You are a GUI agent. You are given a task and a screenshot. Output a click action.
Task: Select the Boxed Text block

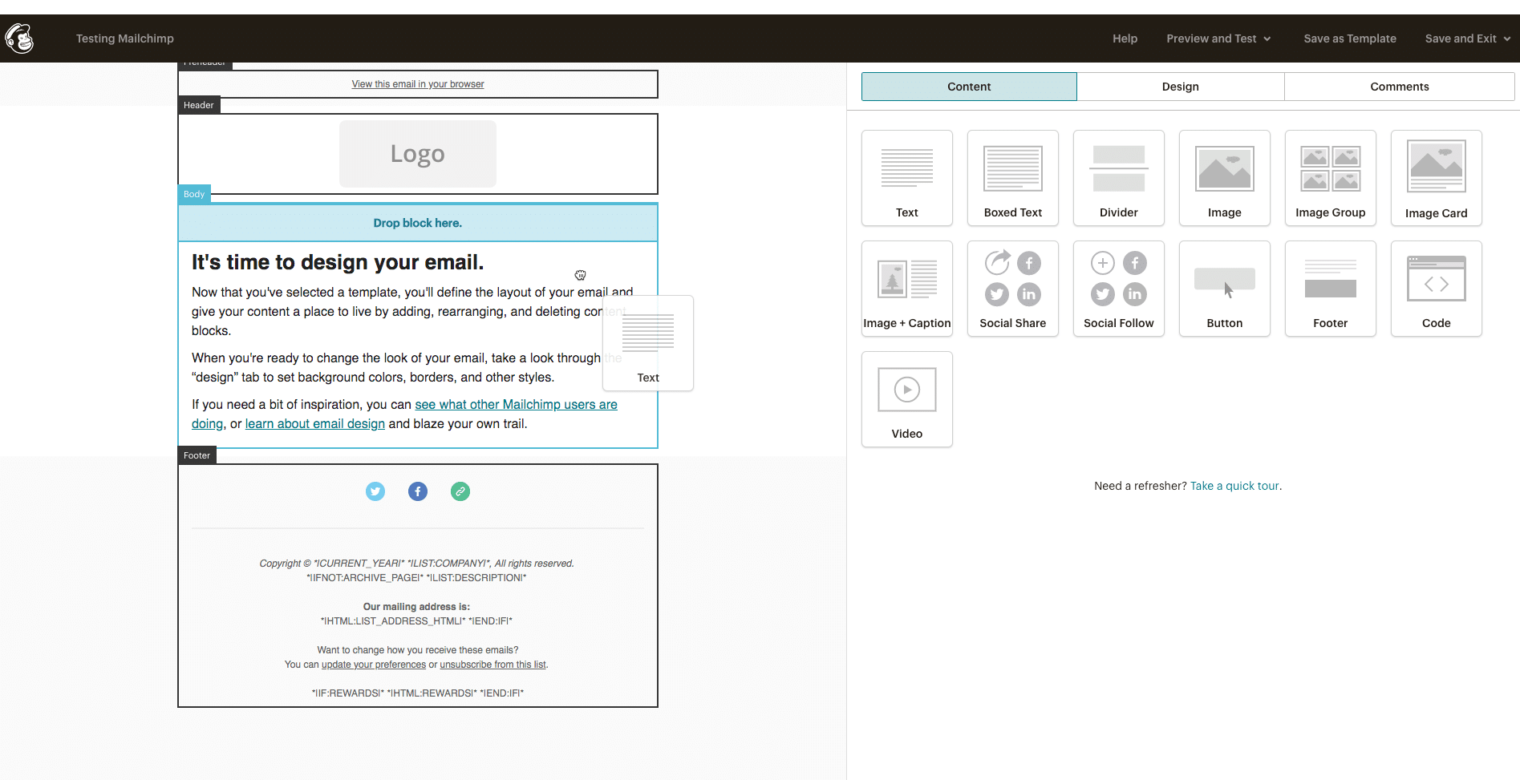pyautogui.click(x=1012, y=176)
